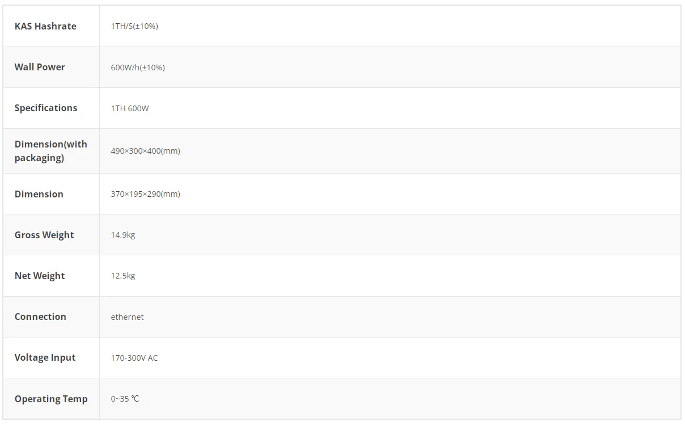Select the 370×195×290(mm) dimension value

click(145, 194)
